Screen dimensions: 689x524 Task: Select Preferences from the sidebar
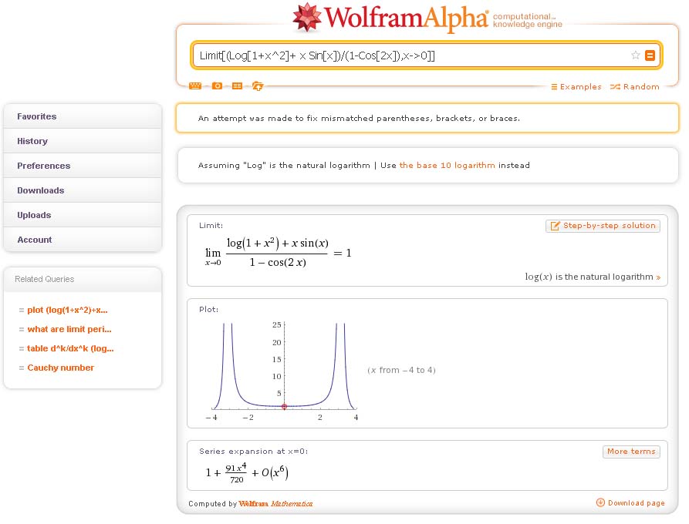(x=43, y=166)
